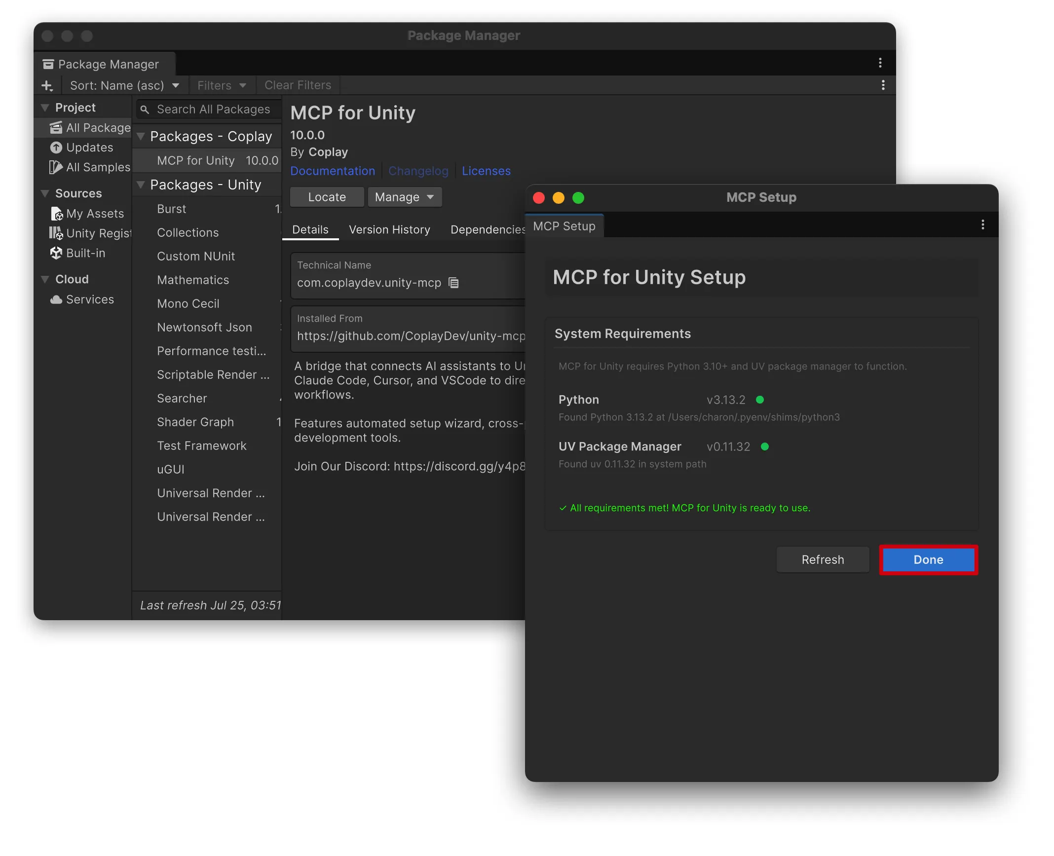The width and height of the screenshot is (1054, 856).
Task: Zoom the MCP Setup window
Action: (578, 198)
